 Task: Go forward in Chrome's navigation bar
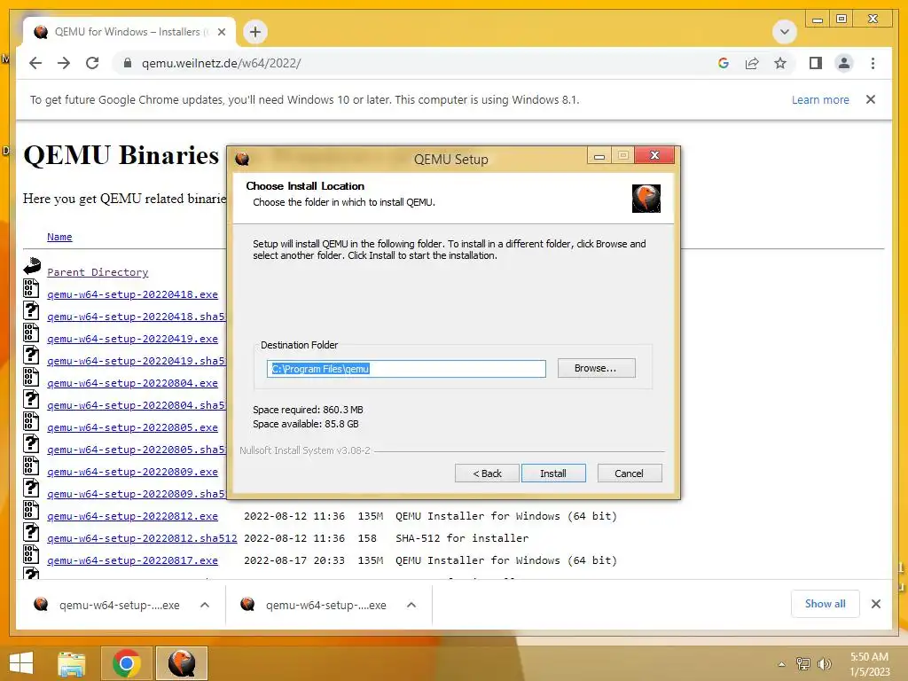[64, 63]
